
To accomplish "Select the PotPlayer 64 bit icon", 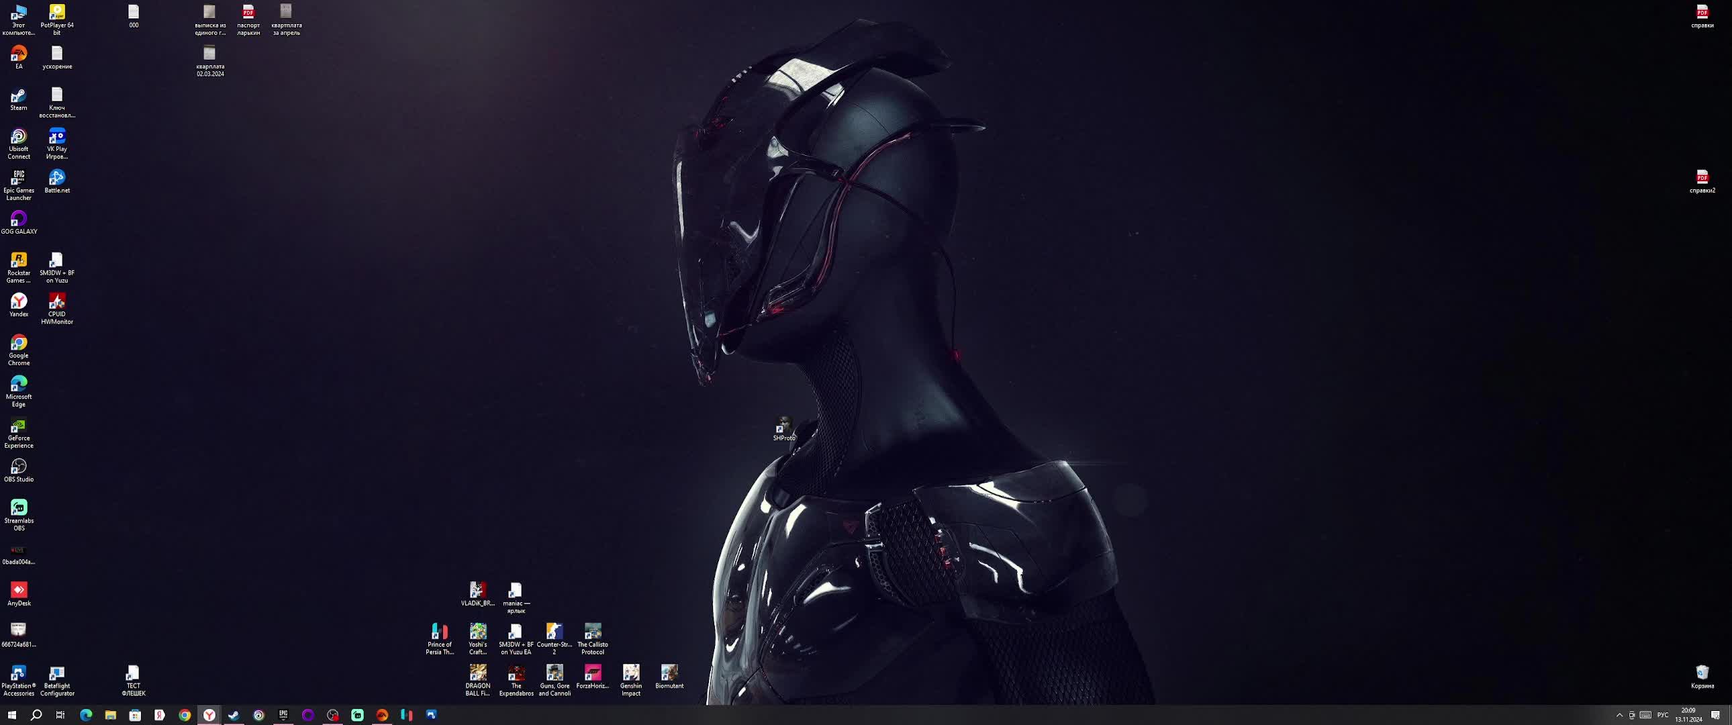I will click(x=57, y=20).
